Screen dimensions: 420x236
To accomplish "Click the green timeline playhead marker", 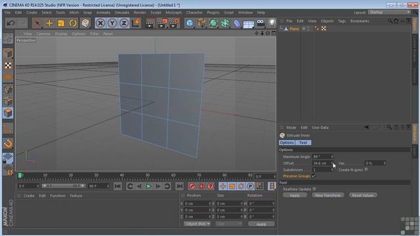I will click(20, 176).
